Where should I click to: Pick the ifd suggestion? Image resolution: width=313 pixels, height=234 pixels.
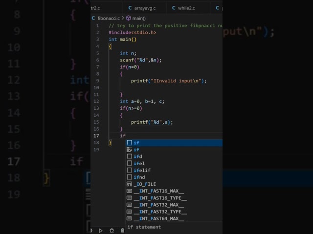coord(174,156)
